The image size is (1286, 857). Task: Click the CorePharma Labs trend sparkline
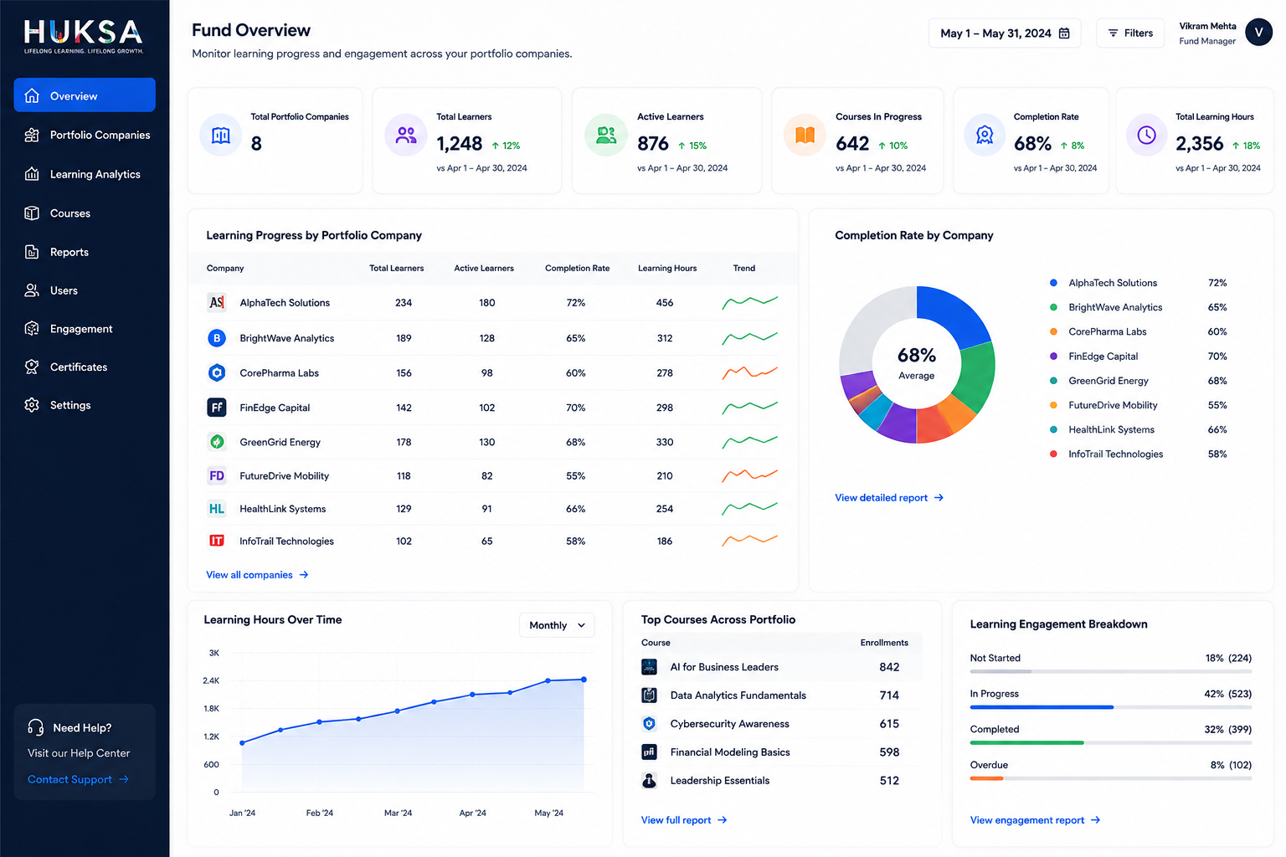750,372
